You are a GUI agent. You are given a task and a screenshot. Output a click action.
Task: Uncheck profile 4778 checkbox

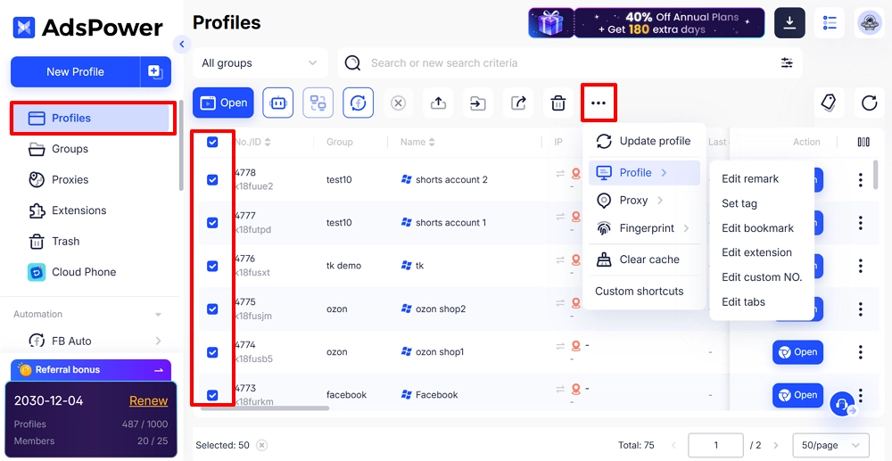tap(212, 179)
